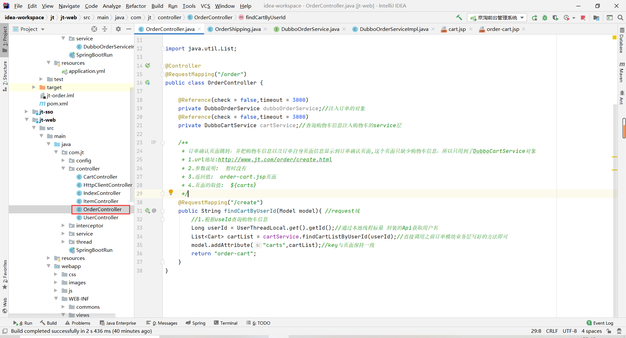626x338 pixels.
Task: Open the Structure tool window
Action: [x=5, y=76]
